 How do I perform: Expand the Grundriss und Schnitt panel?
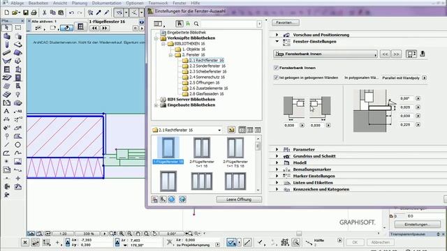(277, 156)
